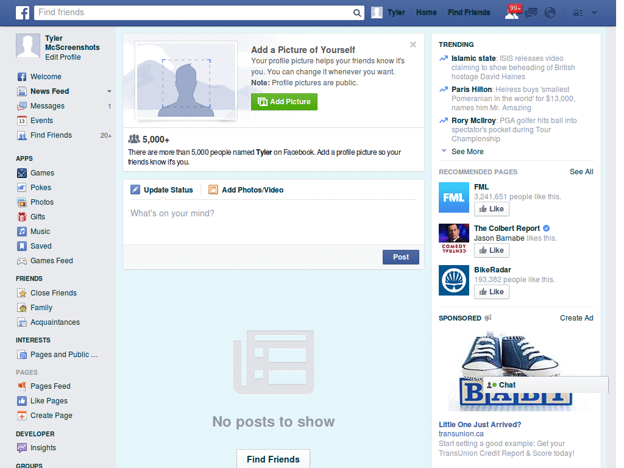This screenshot has height=468, width=624.
Task: Expand the News Feed options arrow
Action: point(109,91)
